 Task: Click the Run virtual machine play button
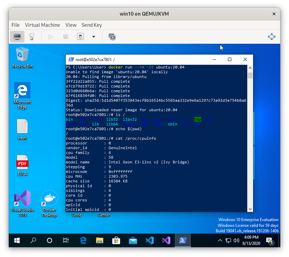[x=51, y=37]
